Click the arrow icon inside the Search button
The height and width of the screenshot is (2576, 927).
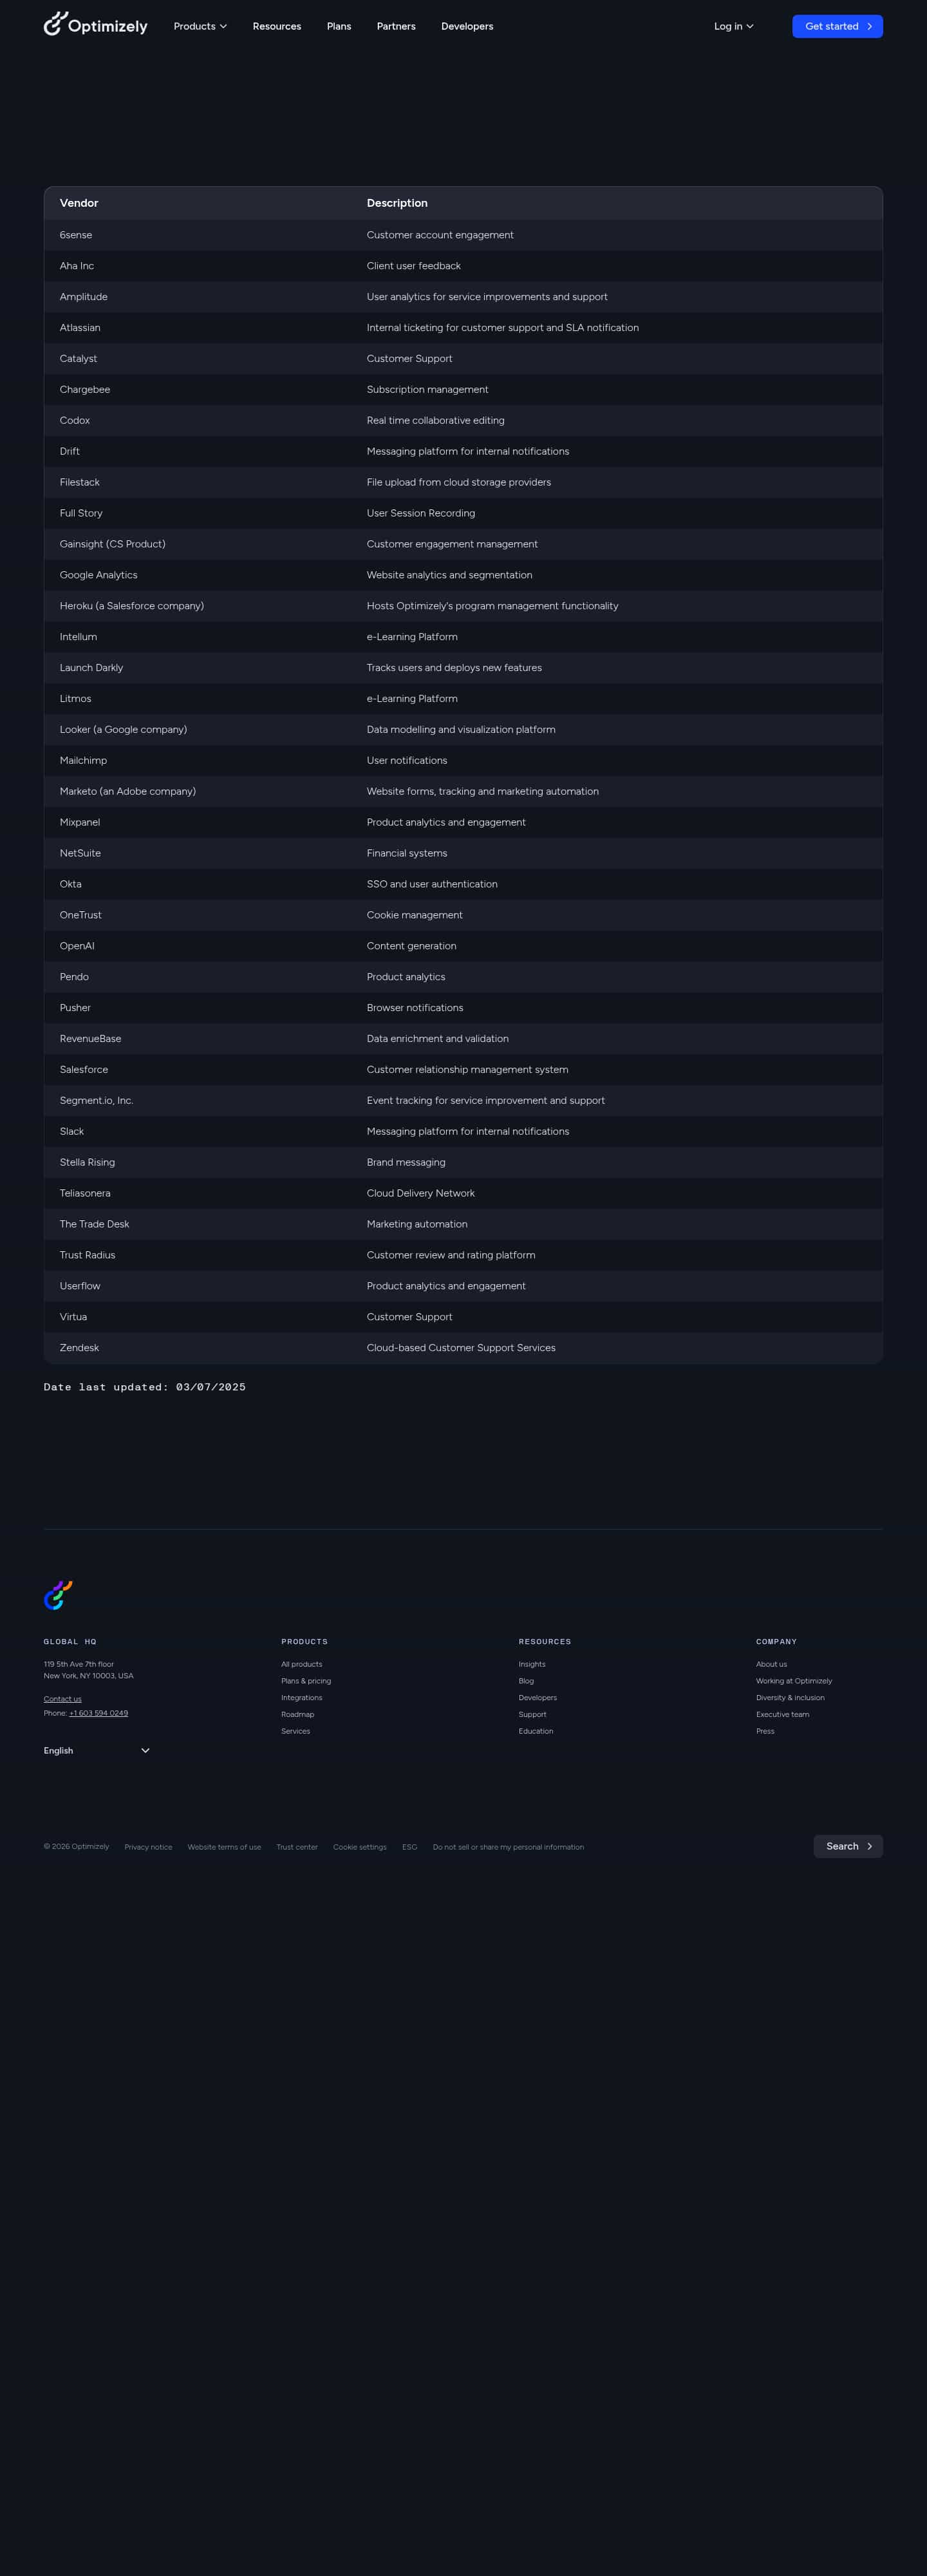point(868,1846)
